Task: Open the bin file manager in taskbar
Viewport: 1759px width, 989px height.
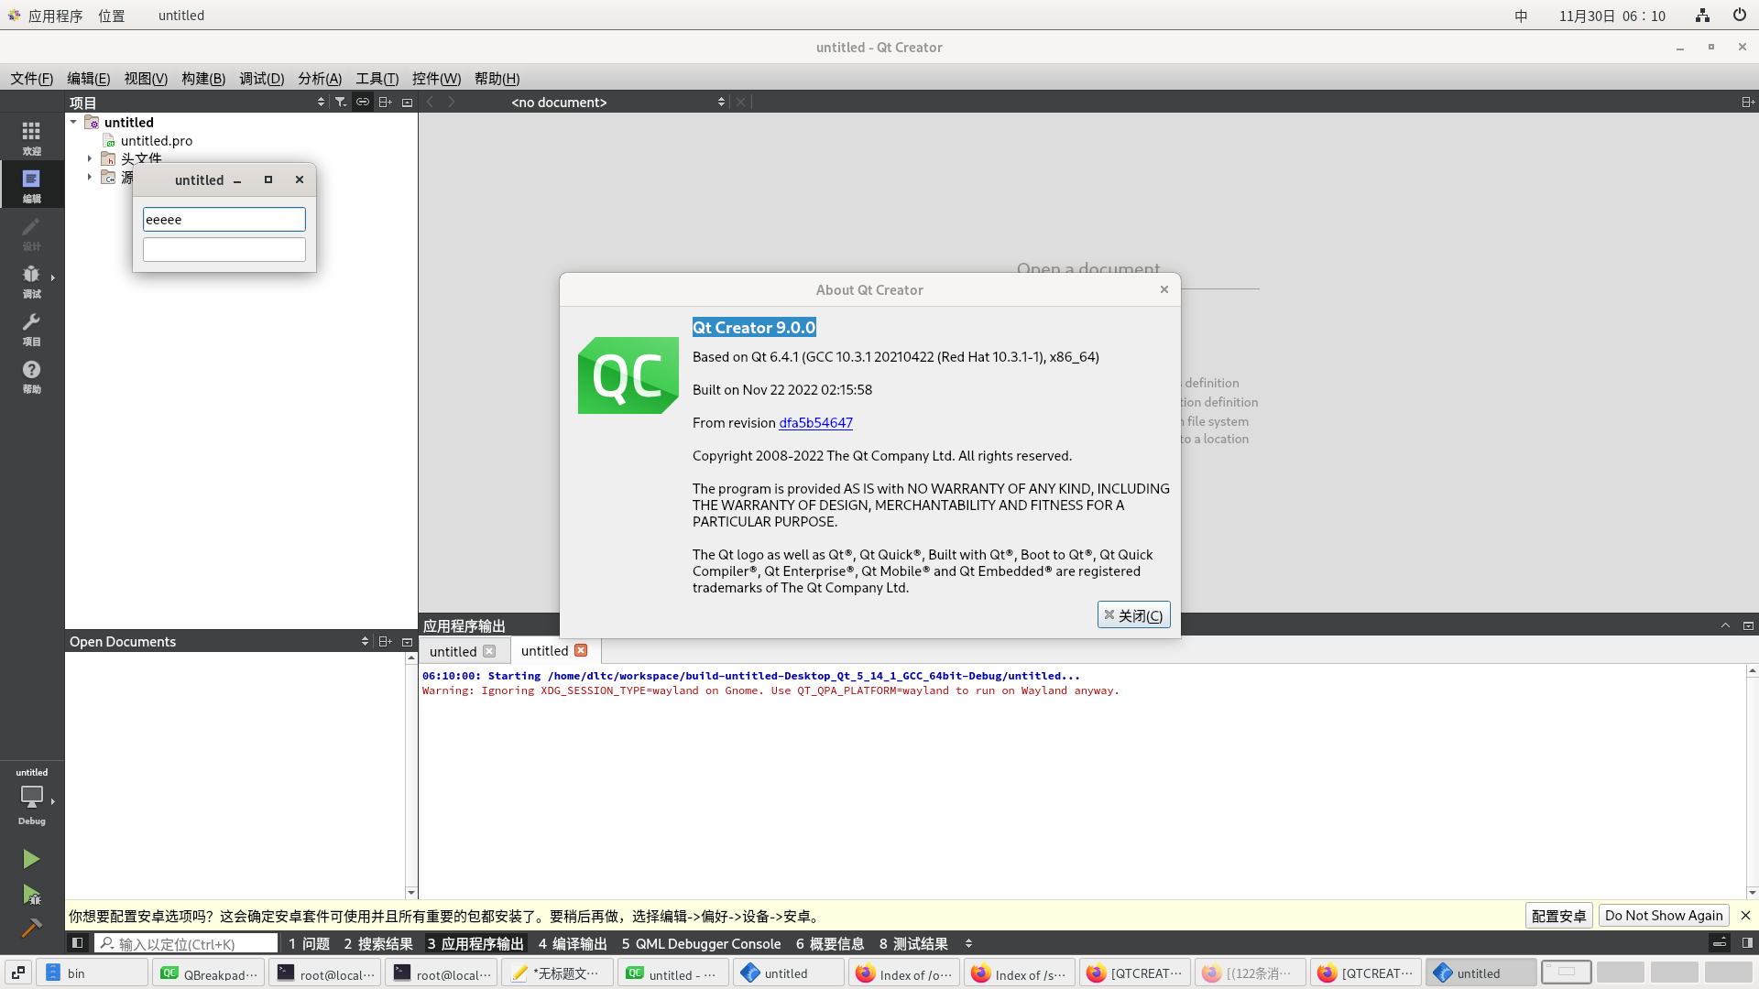Action: pyautogui.click(x=93, y=973)
